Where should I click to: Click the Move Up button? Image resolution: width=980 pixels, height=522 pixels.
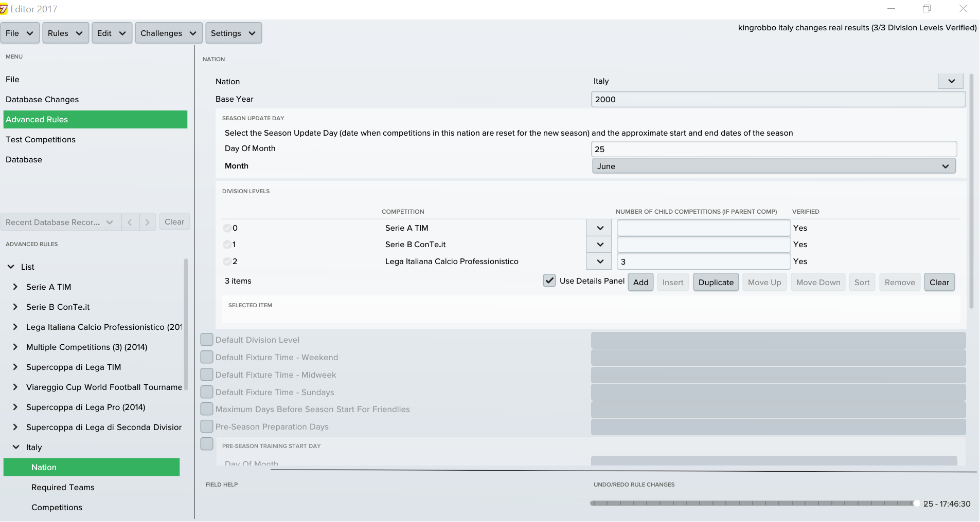(x=764, y=282)
